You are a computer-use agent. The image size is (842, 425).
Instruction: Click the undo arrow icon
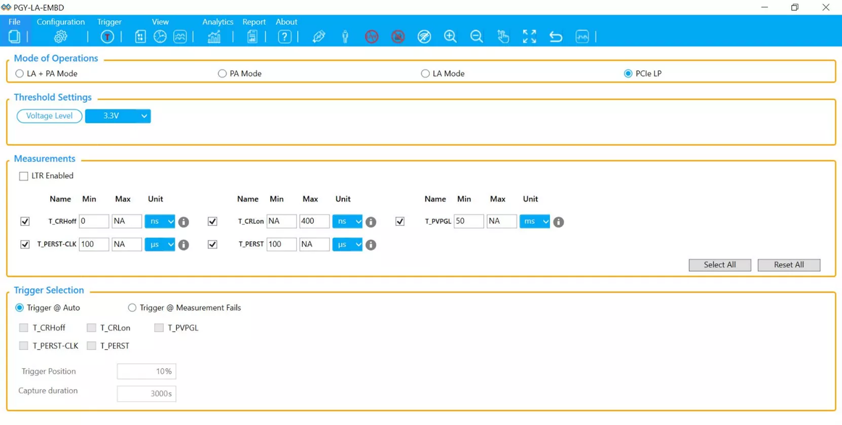coord(556,37)
